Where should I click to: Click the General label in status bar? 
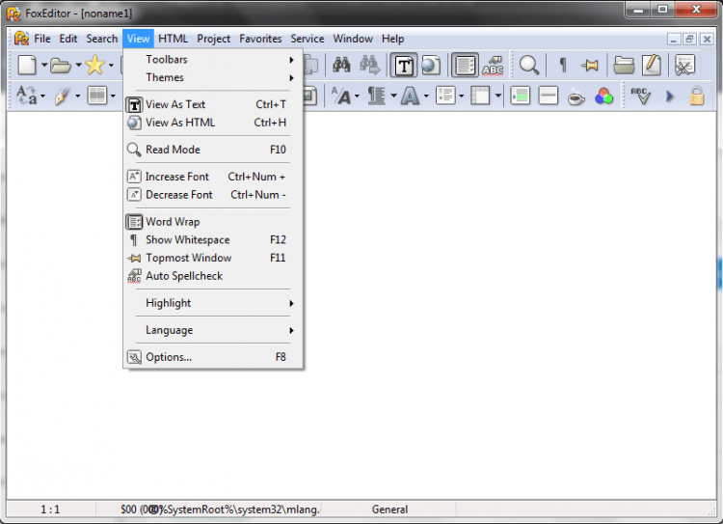[389, 510]
